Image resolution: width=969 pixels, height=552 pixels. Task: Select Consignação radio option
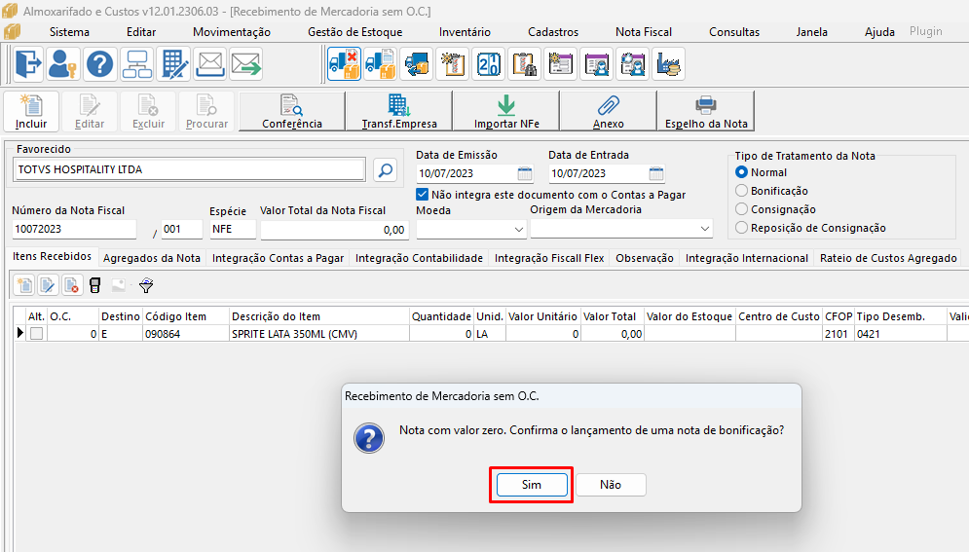tap(741, 209)
